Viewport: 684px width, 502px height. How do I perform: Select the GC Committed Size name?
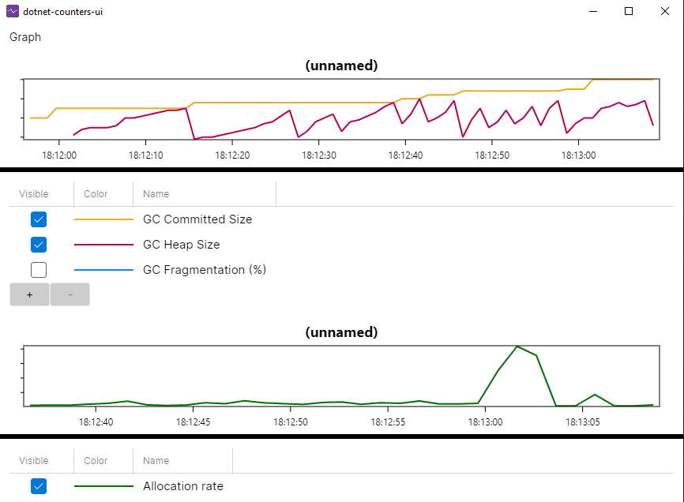coord(197,219)
